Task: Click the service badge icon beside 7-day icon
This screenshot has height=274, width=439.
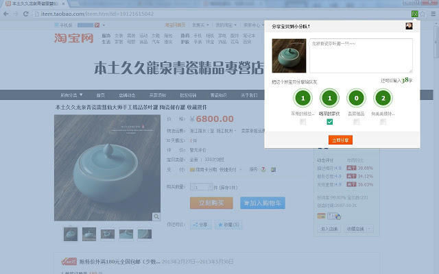Action: coord(273,169)
